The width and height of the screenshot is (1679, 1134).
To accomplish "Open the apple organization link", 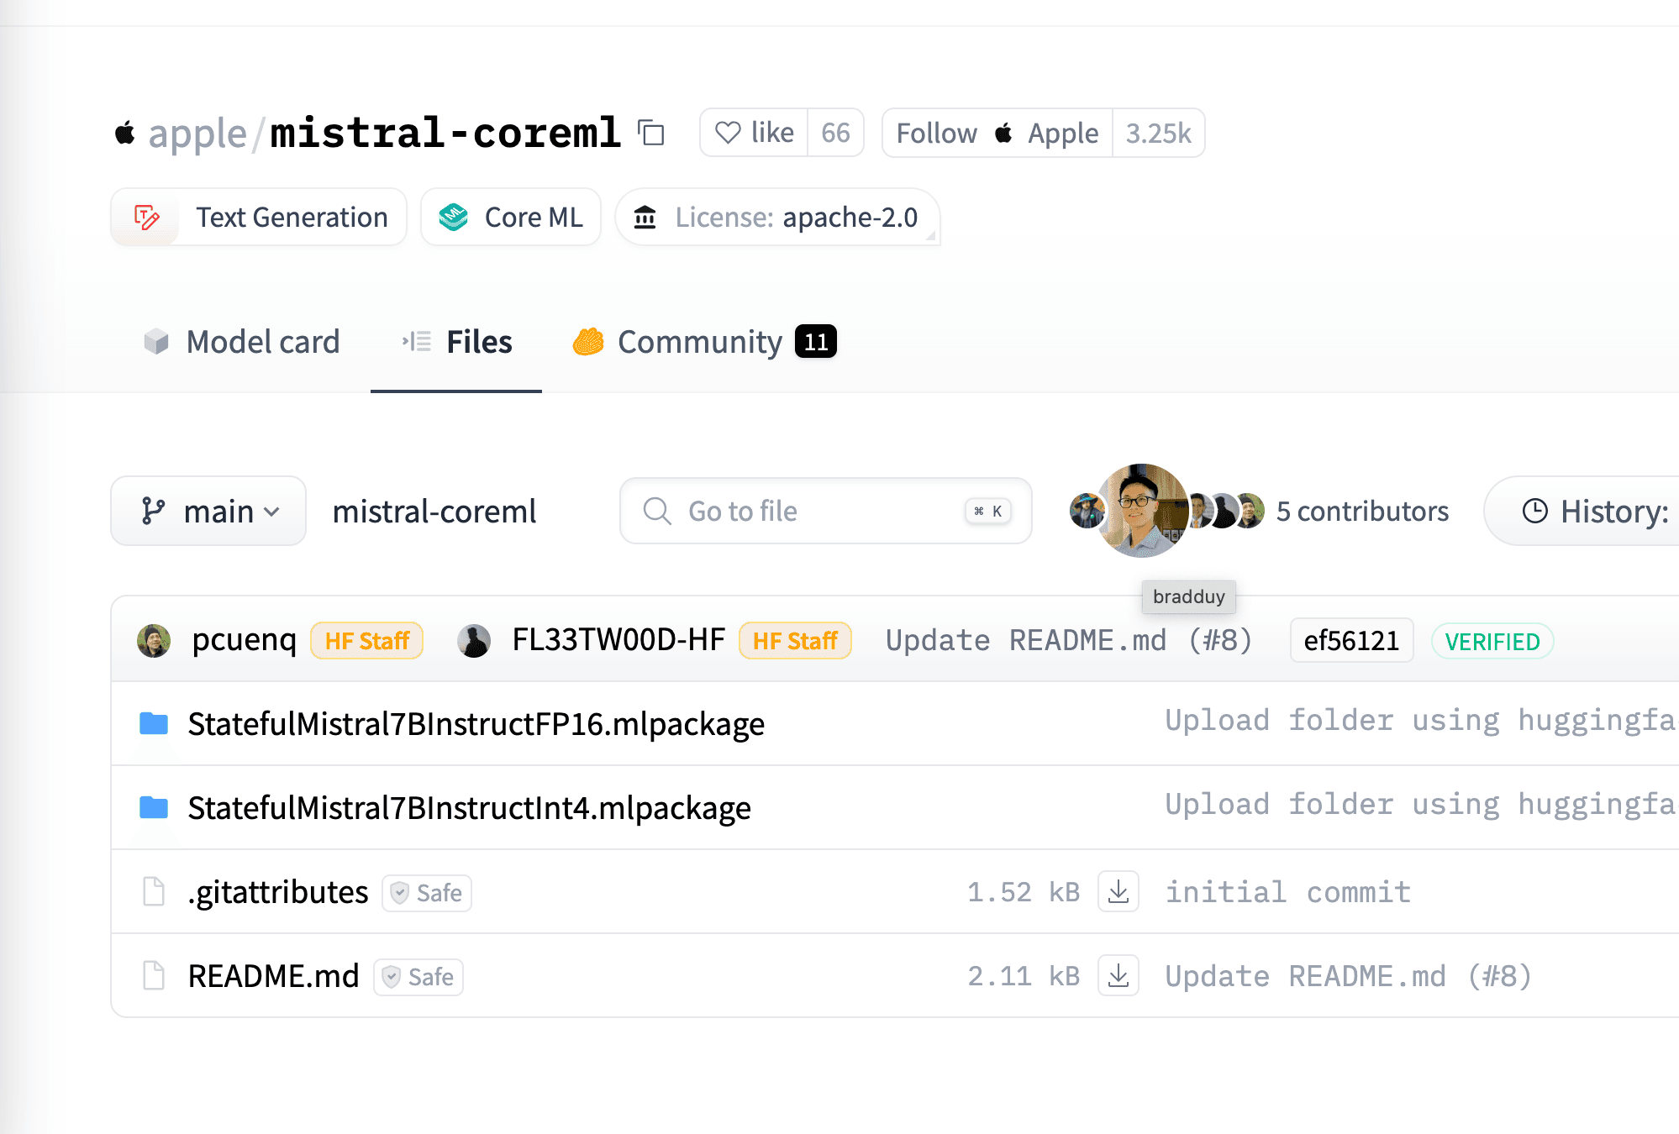I will coord(197,134).
